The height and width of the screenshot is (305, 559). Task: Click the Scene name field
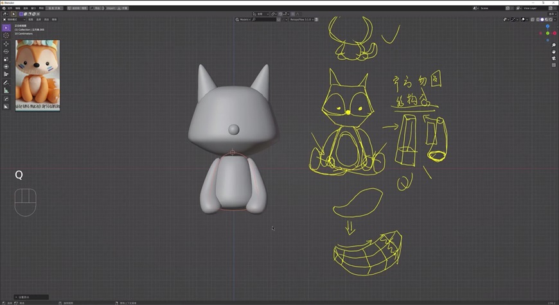(x=492, y=8)
